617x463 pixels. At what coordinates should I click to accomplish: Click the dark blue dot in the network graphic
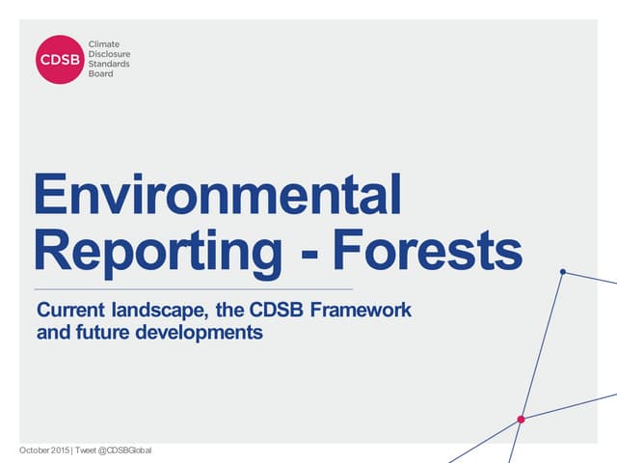[563, 272]
